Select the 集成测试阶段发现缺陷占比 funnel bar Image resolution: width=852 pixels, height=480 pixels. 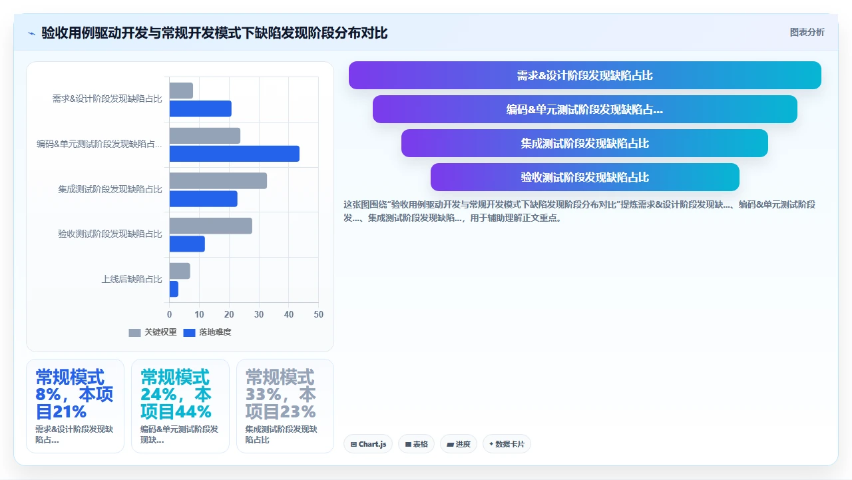pos(584,143)
